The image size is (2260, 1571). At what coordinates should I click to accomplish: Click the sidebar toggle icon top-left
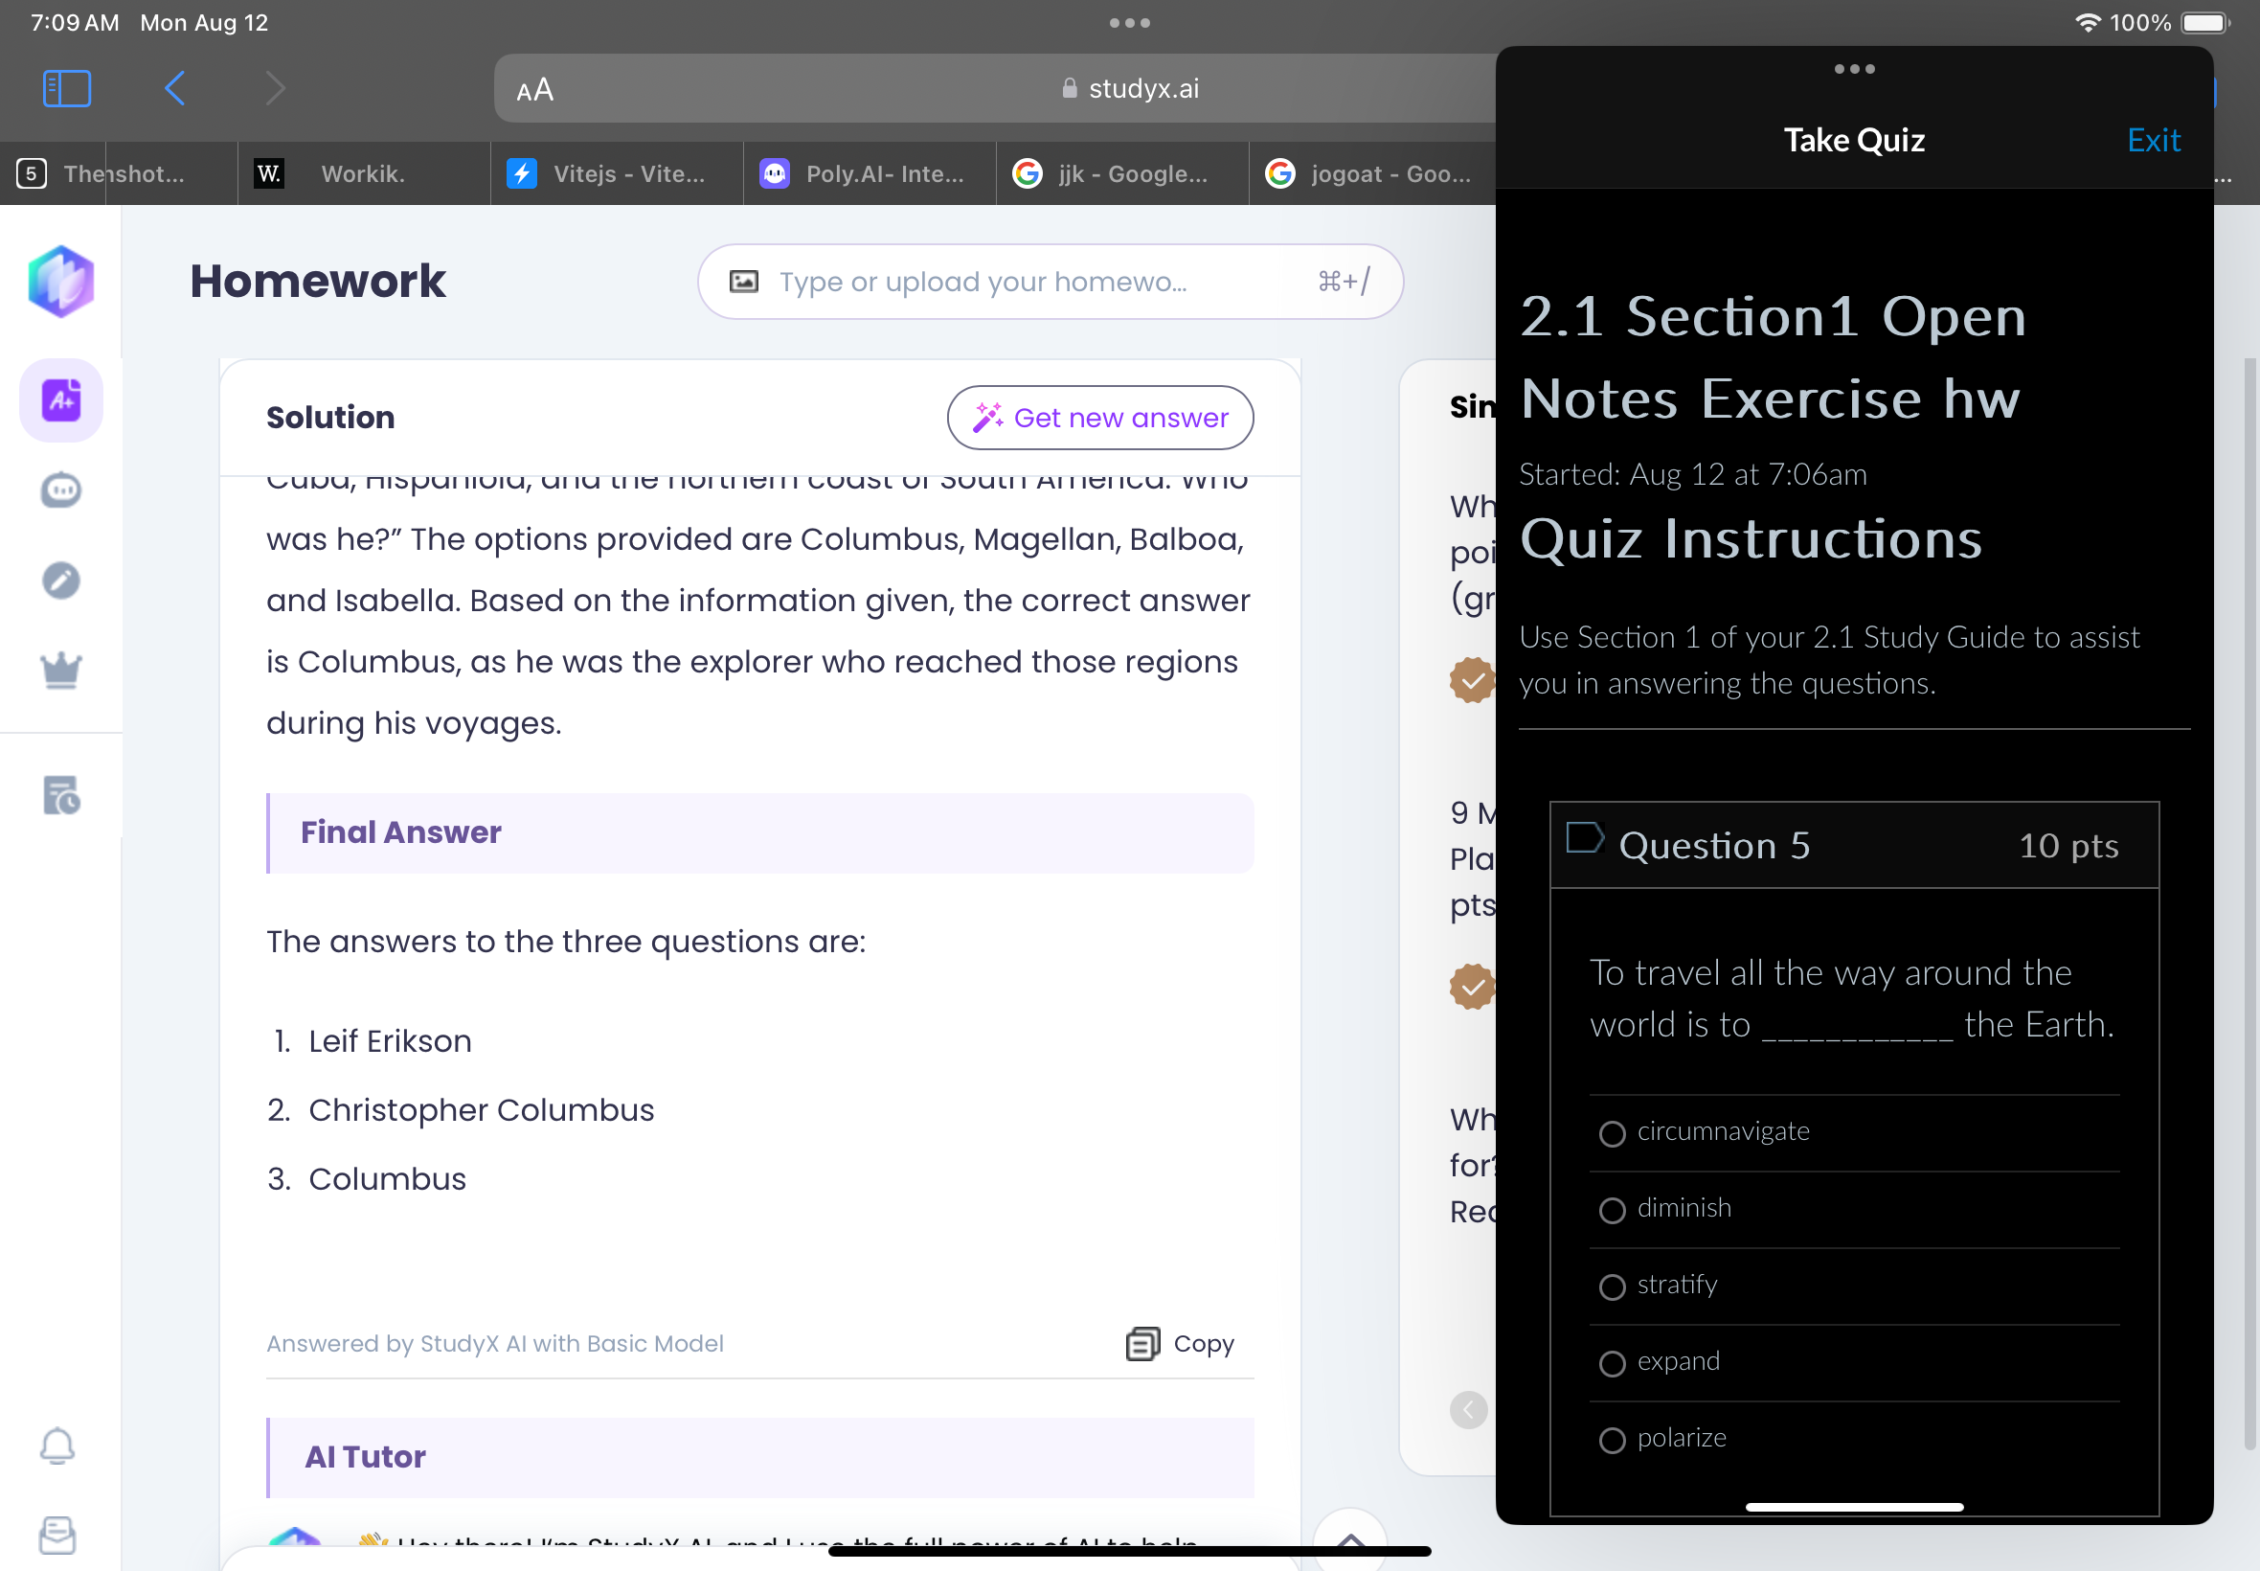[x=65, y=91]
